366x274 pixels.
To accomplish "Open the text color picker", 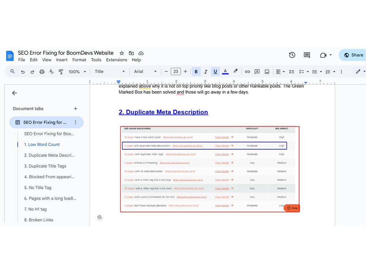I will (x=225, y=72).
